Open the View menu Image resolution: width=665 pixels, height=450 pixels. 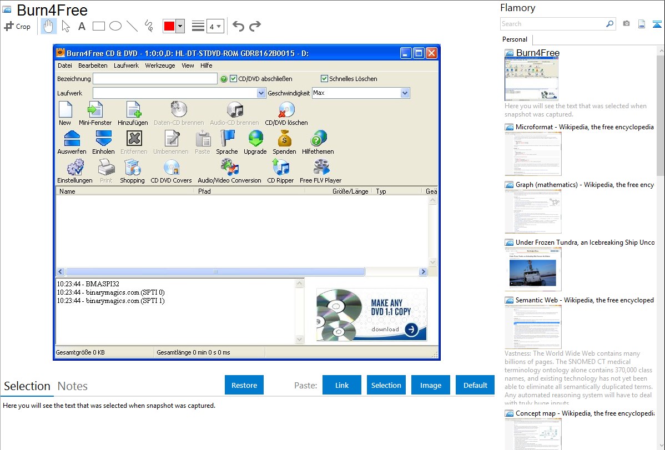pyautogui.click(x=188, y=65)
